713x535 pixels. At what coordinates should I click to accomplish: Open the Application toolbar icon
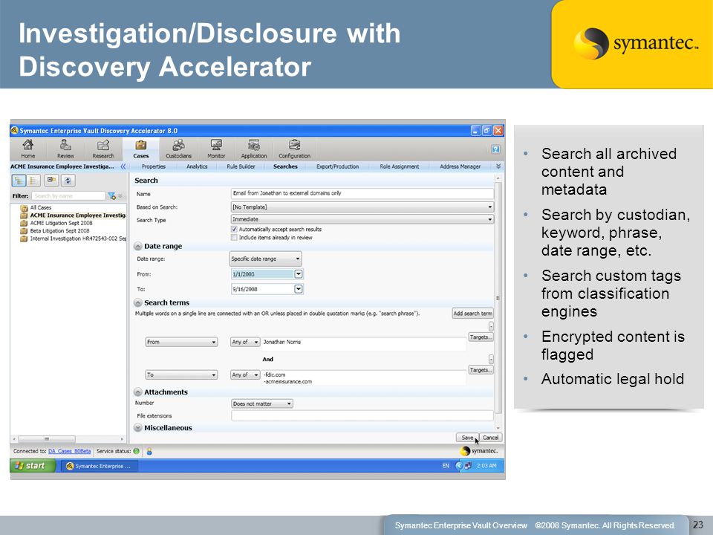coord(254,149)
